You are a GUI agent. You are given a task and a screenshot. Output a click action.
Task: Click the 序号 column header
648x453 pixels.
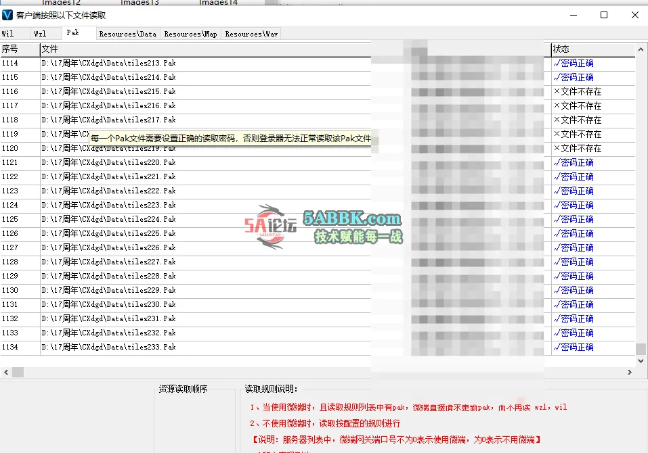(20, 49)
